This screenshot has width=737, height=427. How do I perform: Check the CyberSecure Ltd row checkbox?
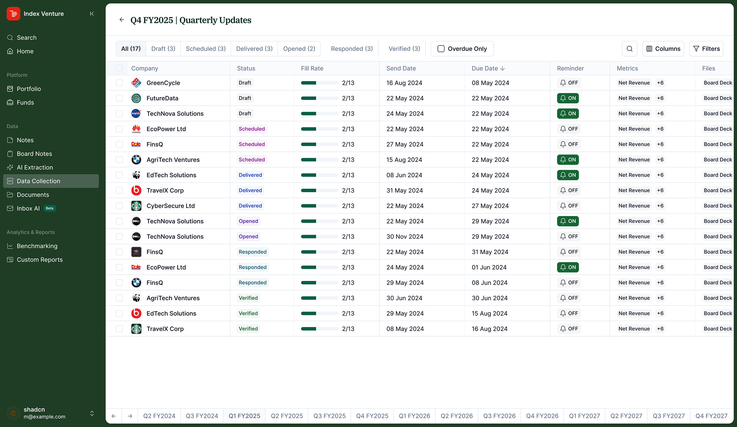click(x=119, y=206)
